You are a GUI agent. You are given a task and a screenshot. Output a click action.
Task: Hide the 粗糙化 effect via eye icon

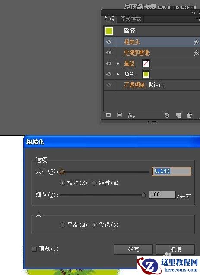pos(109,42)
